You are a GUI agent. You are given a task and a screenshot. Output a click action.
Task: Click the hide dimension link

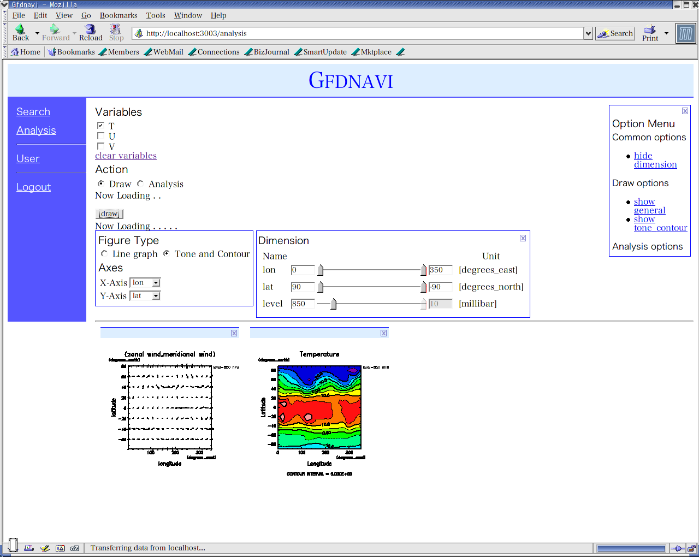655,160
